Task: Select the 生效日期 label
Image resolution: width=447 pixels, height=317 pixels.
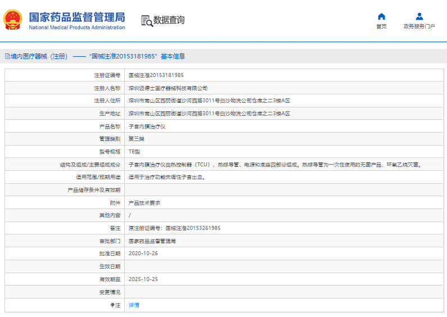Action: (110, 266)
